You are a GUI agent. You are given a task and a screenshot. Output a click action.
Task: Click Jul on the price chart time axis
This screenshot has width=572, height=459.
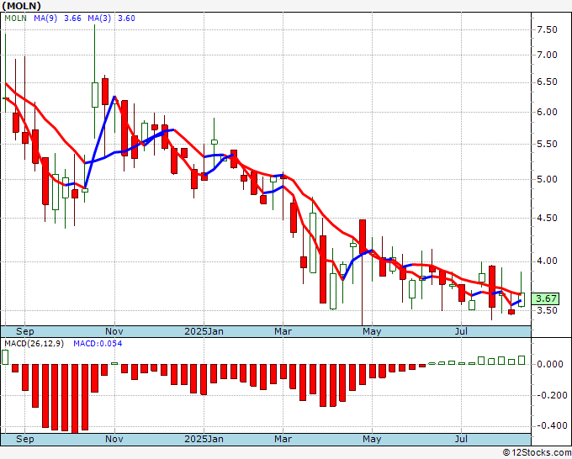tap(462, 331)
